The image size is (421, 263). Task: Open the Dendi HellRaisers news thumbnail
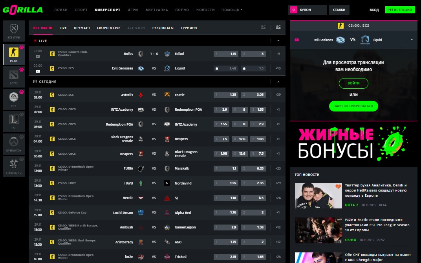(318, 195)
